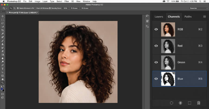Select the Lasso tool
The image size is (209, 109).
[2, 23]
